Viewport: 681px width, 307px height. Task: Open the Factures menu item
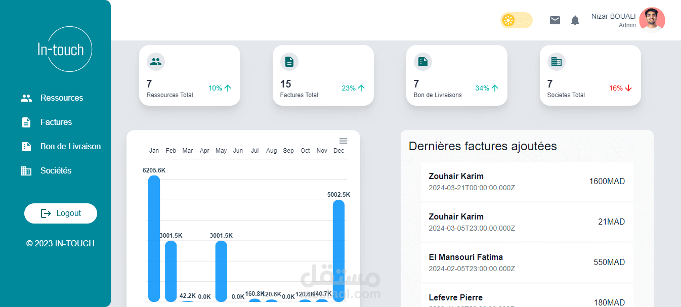point(56,122)
